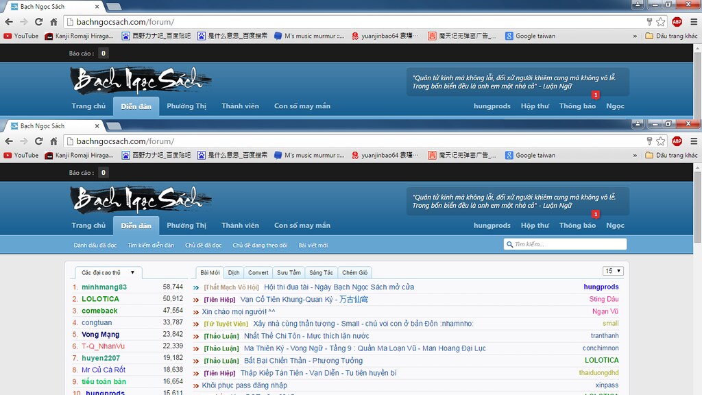Open the 'Bài viết mới' link in the sub-navigation
The height and width of the screenshot is (395, 702).
point(313,245)
